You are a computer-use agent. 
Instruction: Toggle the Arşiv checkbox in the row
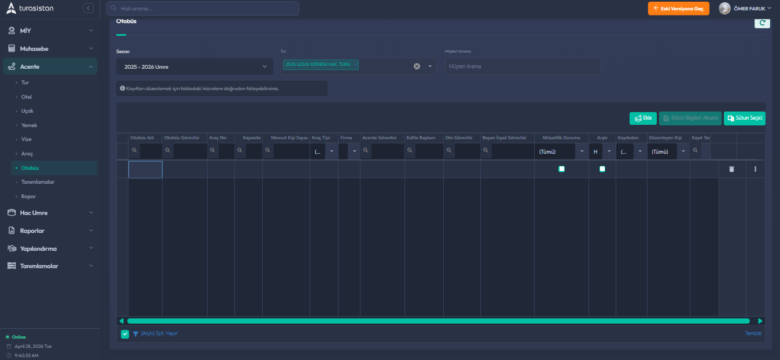click(602, 169)
